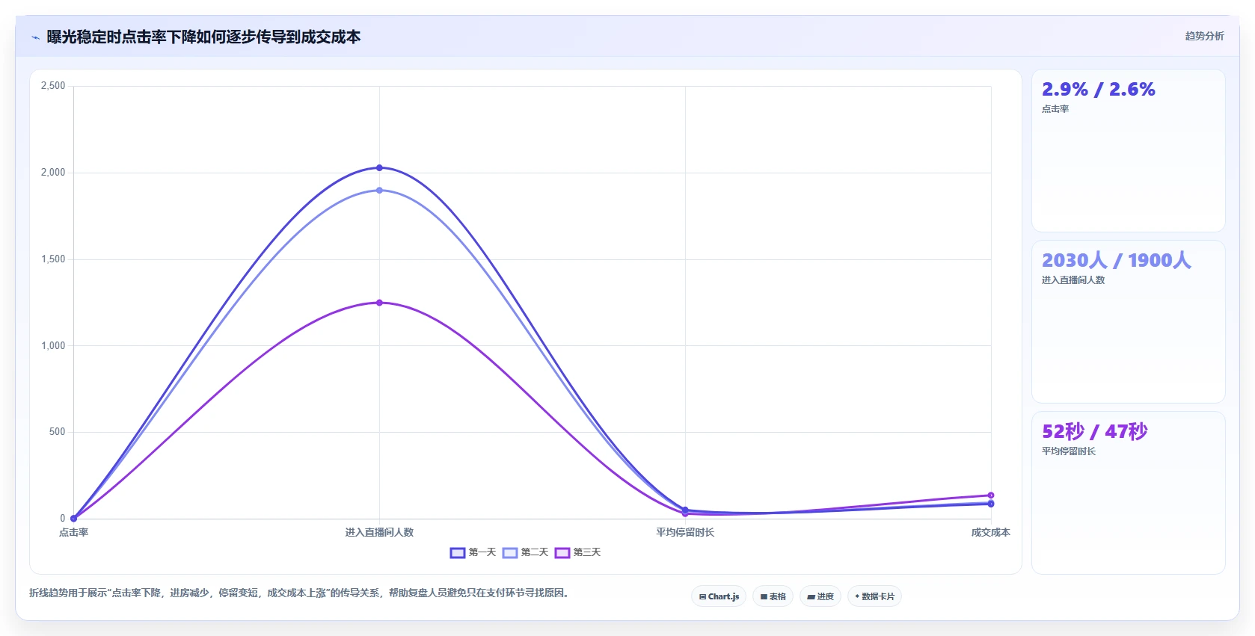Click the 点击率 x-axis label

73,532
